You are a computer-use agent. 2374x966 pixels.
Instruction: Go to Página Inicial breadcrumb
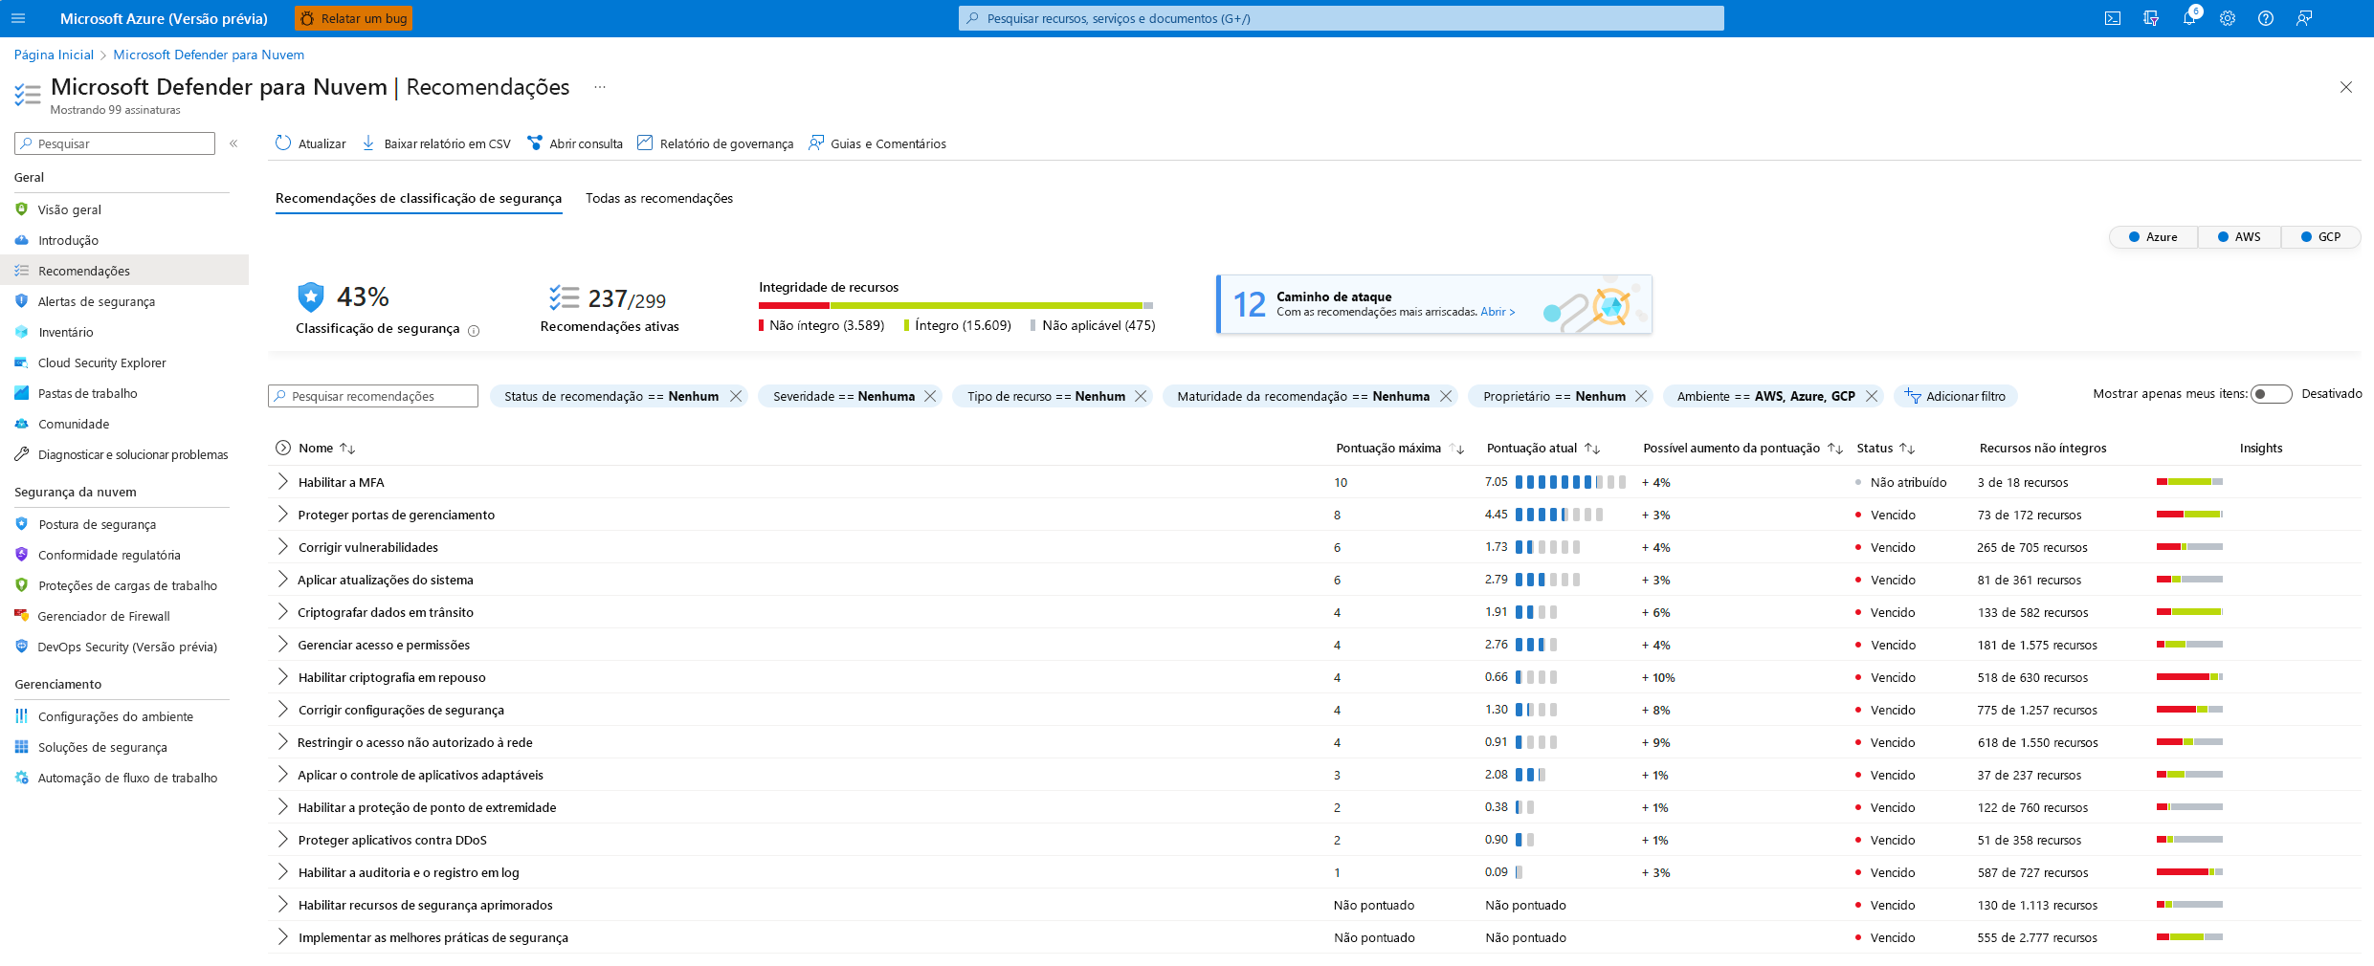point(54,55)
